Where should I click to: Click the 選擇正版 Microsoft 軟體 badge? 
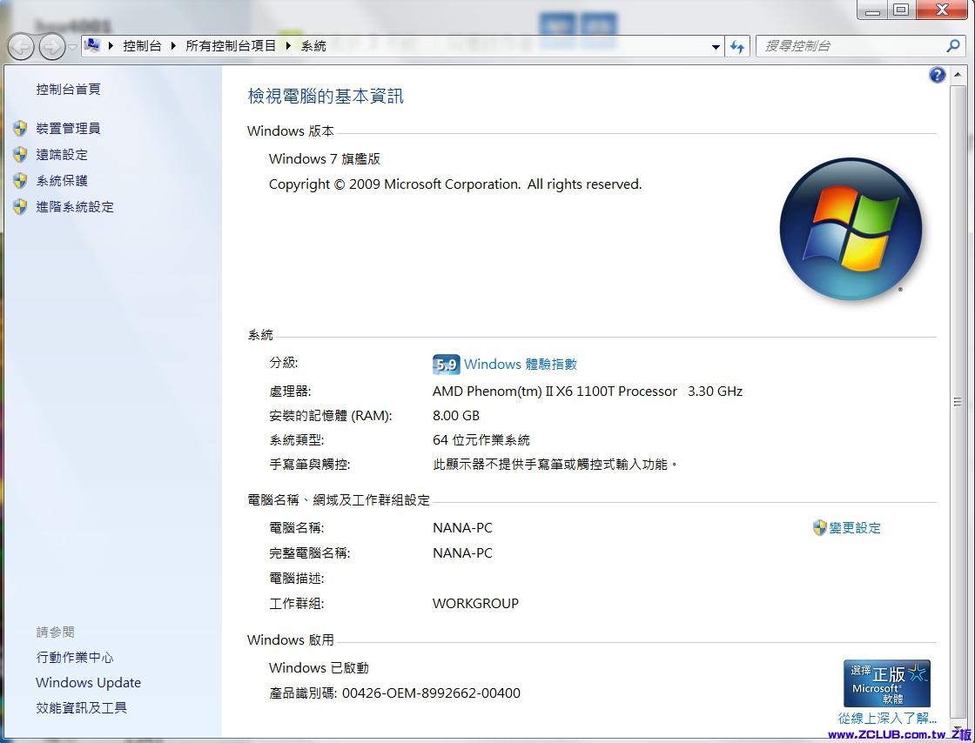pos(887,683)
